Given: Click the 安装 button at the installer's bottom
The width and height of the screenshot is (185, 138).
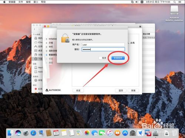Looking at the screenshot, I should coord(133,91).
